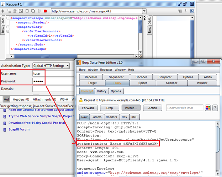Open the endpoint URL dropdown arrow

[x=144, y=11]
